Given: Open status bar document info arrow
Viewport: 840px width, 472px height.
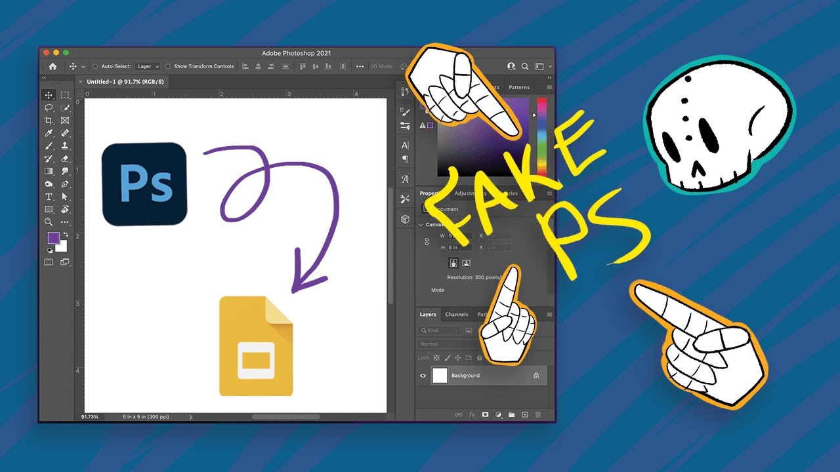Looking at the screenshot, I should click(x=191, y=417).
